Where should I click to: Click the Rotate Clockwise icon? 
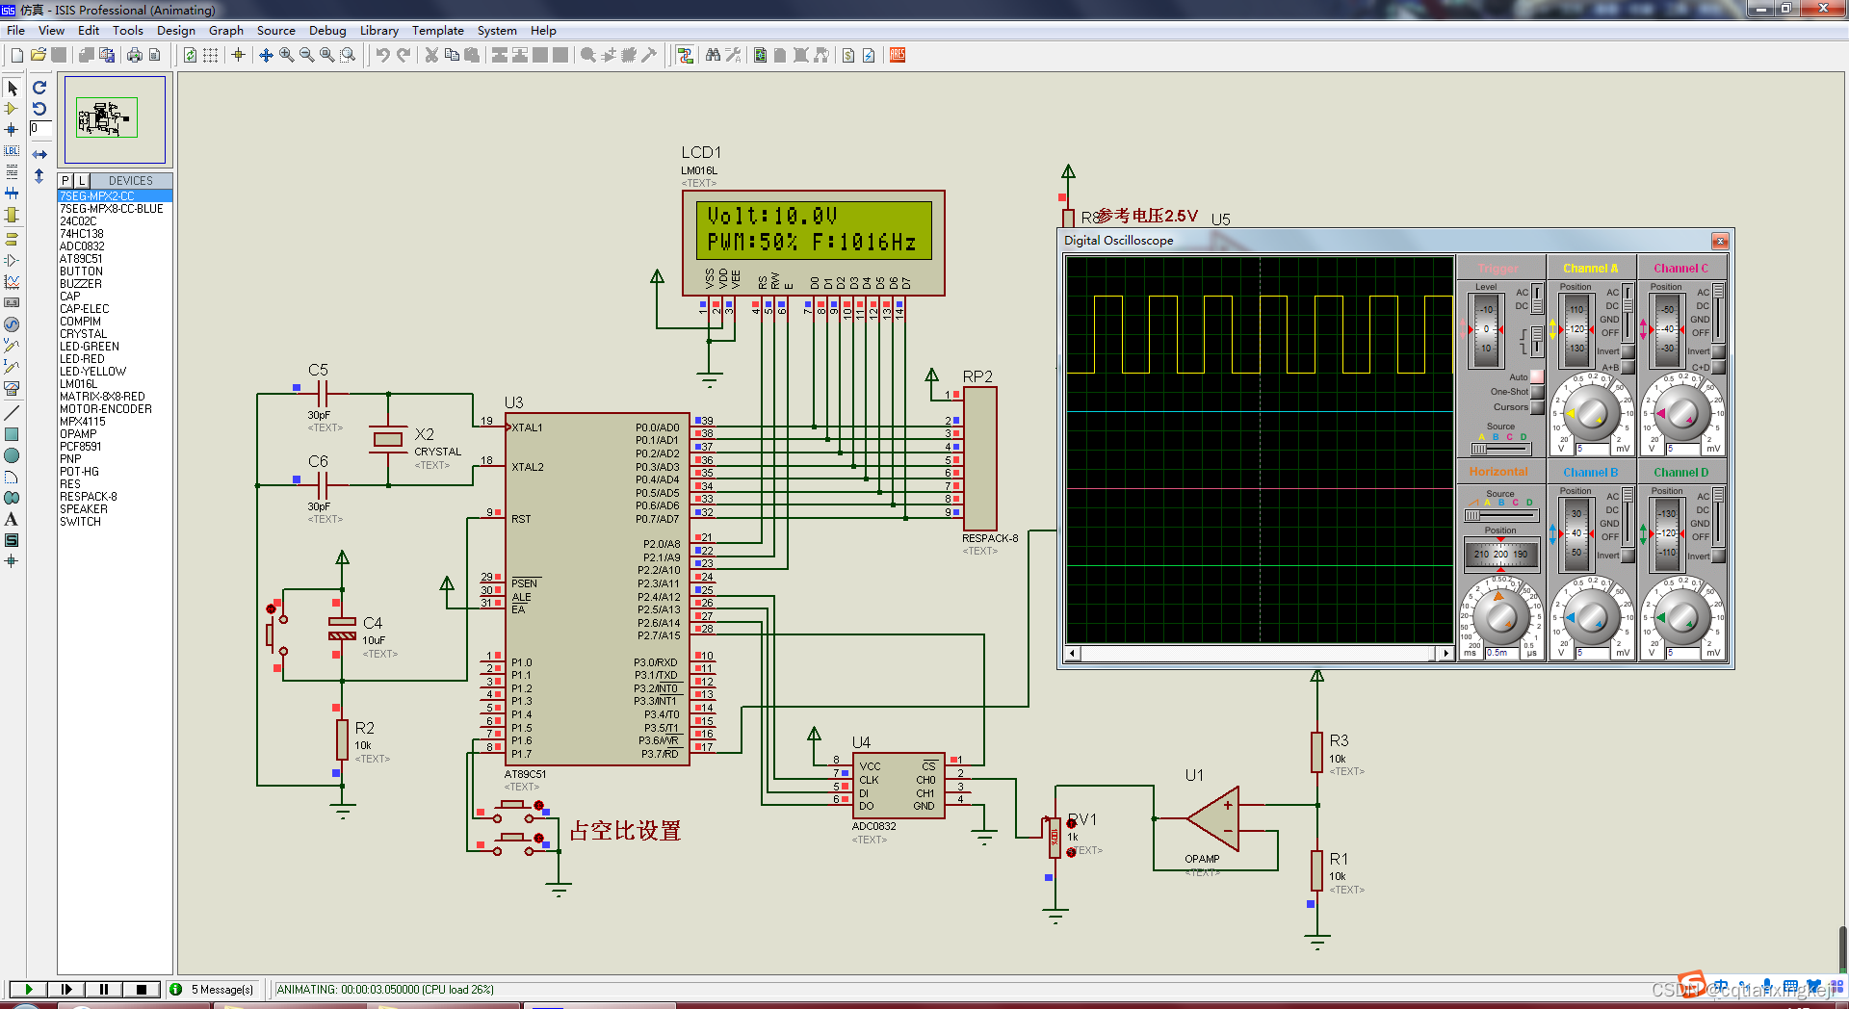pyautogui.click(x=39, y=88)
